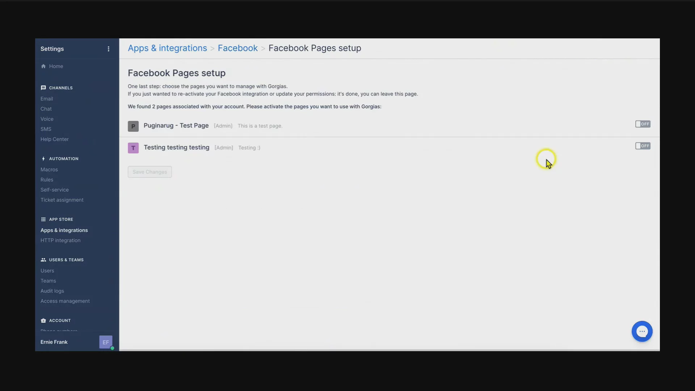This screenshot has height=391, width=695.
Task: Open Self-service settings
Action: (x=55, y=190)
